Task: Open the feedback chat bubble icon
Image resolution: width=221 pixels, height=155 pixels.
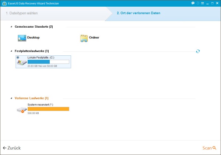Action: click(x=193, y=3)
